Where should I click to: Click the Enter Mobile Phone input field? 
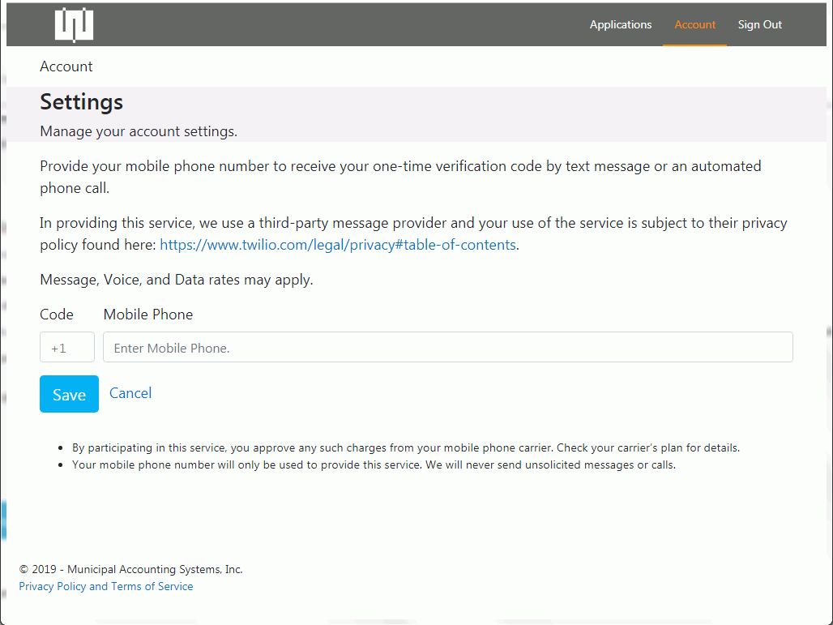[x=447, y=347]
